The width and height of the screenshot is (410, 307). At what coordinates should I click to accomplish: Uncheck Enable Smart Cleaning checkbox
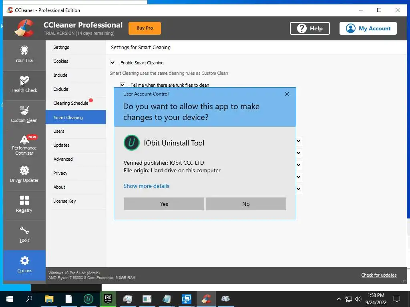coord(113,62)
